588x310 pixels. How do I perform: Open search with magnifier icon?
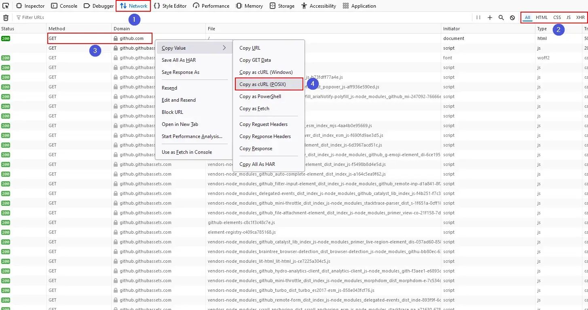pyautogui.click(x=501, y=18)
